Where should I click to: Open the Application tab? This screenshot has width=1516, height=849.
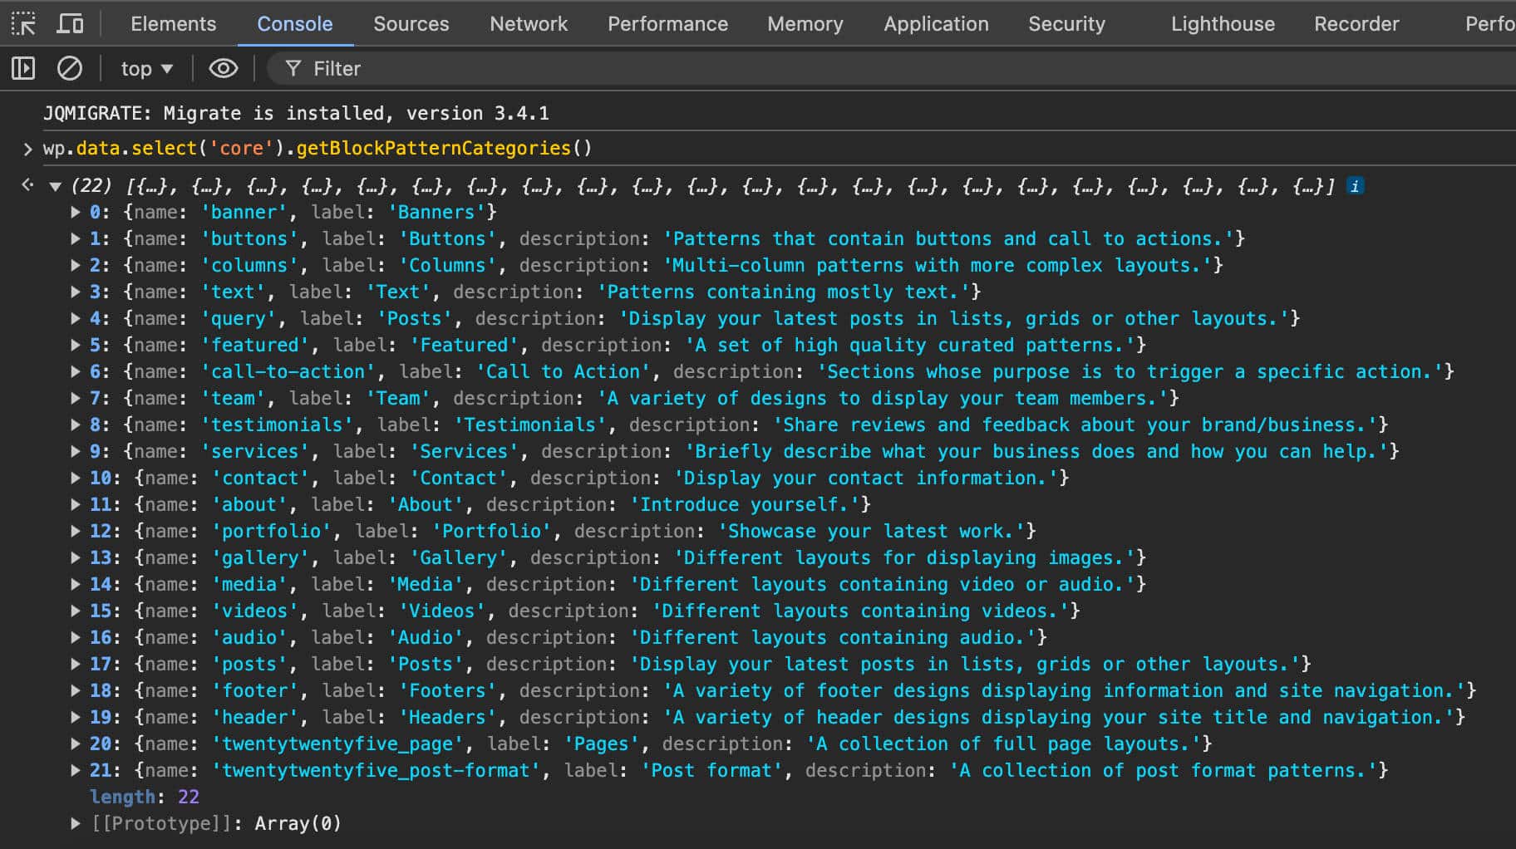point(936,24)
